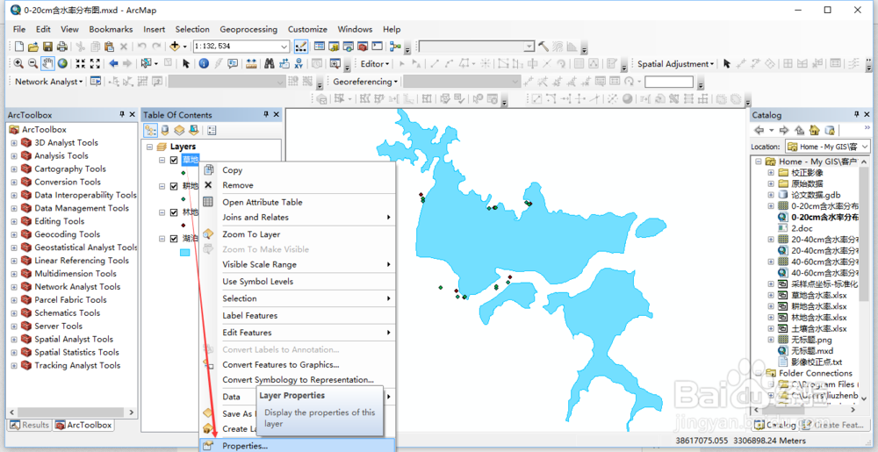Select the Zoom Out magnifier tool
This screenshot has width=878, height=452.
click(x=32, y=64)
